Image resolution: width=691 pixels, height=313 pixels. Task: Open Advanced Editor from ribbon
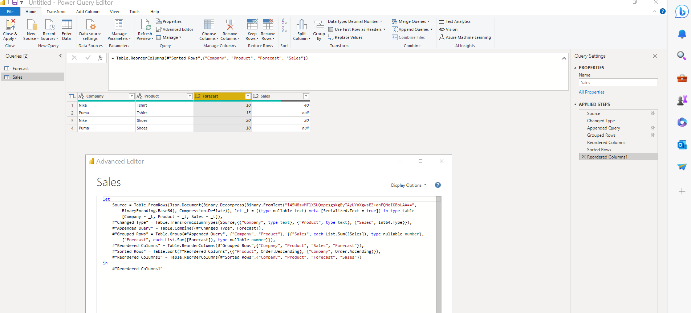click(175, 29)
